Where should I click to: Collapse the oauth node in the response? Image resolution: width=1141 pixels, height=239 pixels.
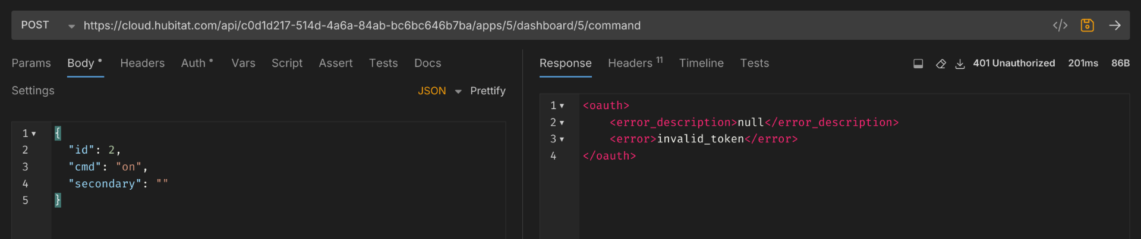tap(562, 106)
